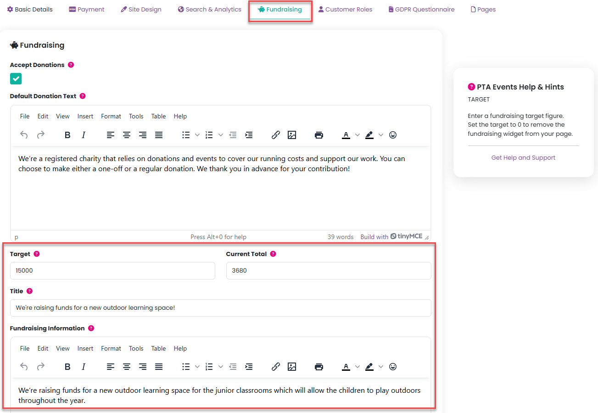
Task: Open Table menu in Default Donation Text editor
Action: point(159,116)
